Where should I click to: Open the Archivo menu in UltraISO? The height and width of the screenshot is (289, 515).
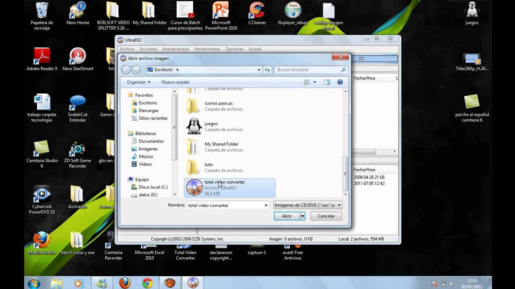[x=127, y=49]
